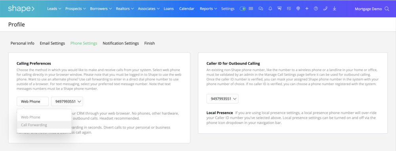Open the phone handset dropdown icon
The image size is (396, 151).
[325, 9]
